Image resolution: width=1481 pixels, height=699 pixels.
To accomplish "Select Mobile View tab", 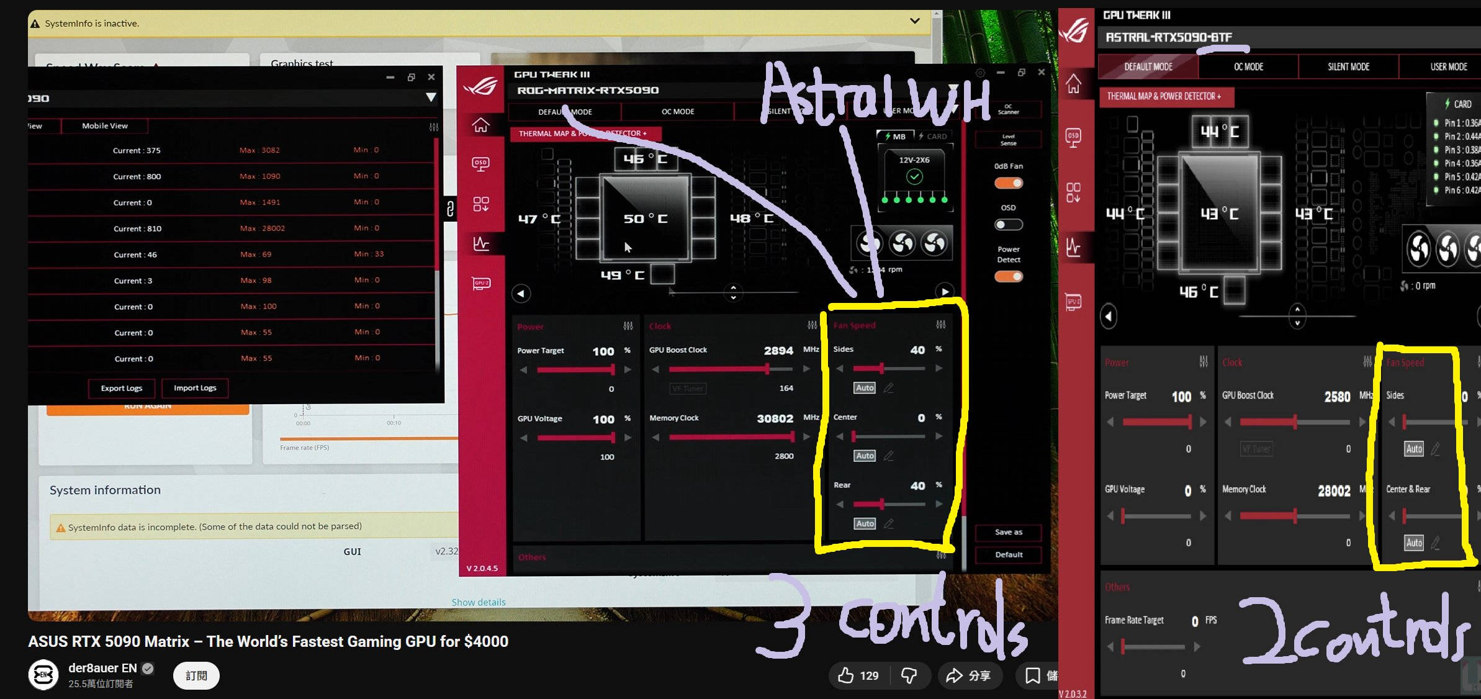I will (104, 126).
